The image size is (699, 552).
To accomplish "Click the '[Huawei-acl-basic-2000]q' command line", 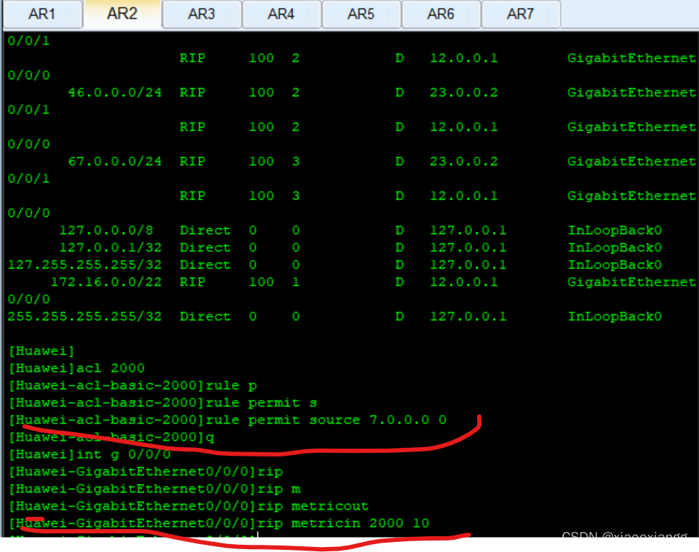I will (112, 437).
